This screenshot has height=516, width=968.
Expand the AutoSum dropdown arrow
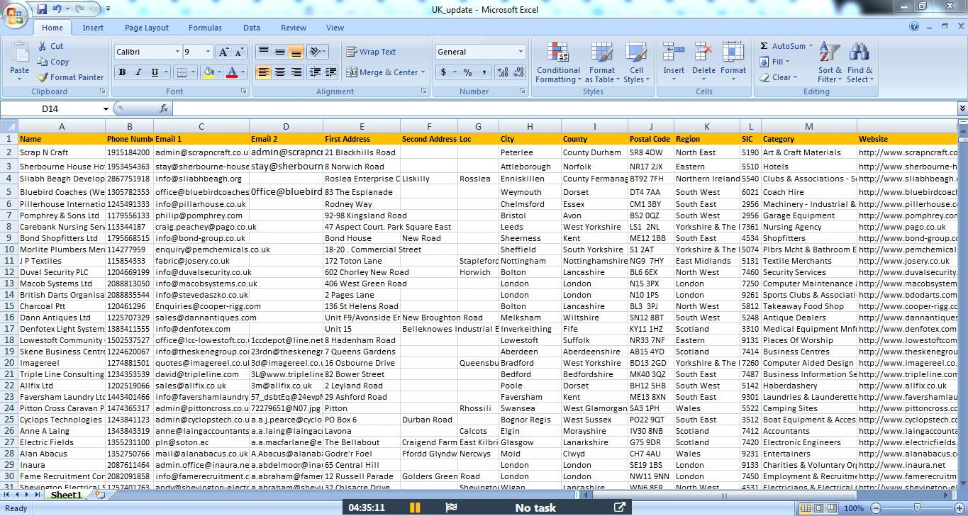click(x=811, y=46)
